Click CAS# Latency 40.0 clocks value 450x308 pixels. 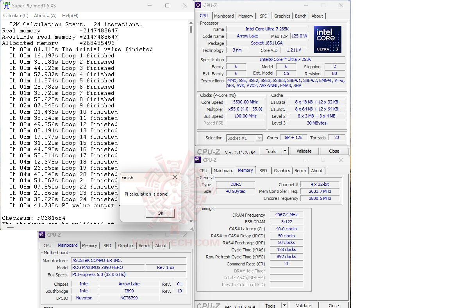286,229
